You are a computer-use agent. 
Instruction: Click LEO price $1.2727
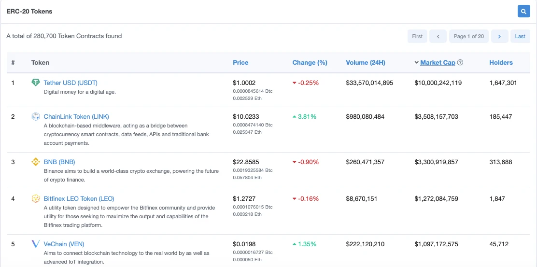244,198
